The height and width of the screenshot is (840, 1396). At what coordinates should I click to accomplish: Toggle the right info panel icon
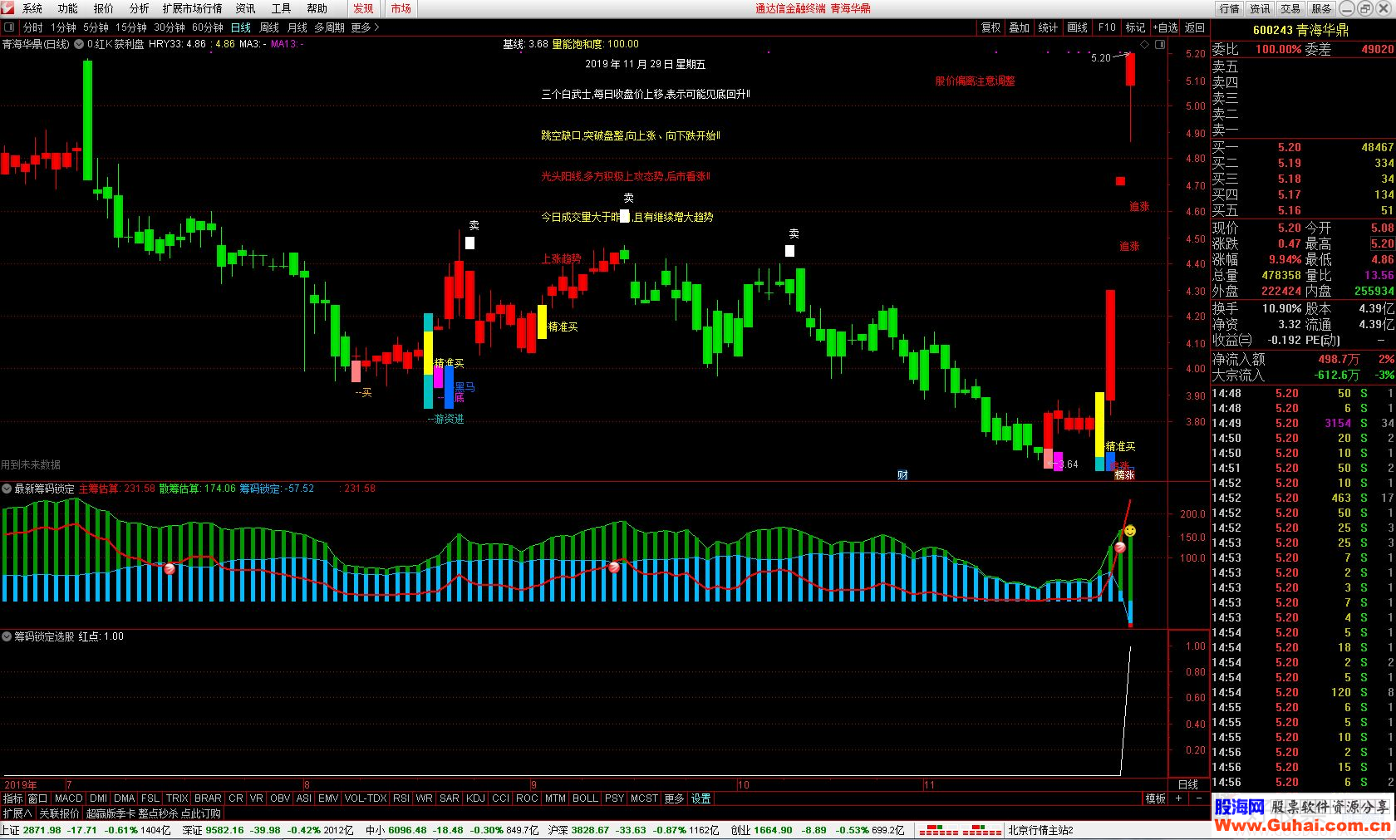(1160, 45)
